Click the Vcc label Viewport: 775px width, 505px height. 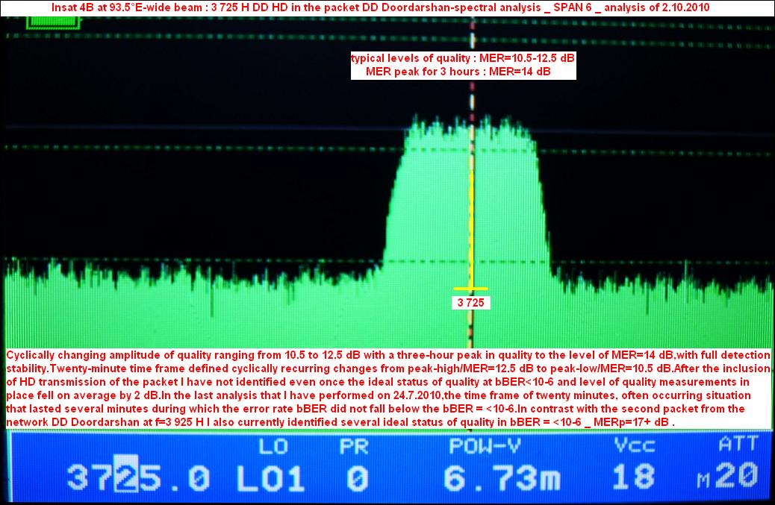(635, 446)
